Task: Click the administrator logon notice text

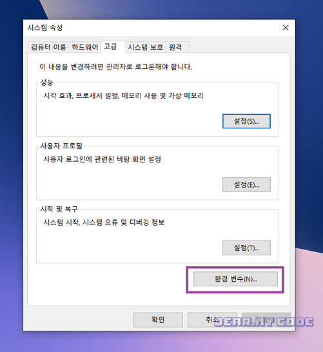Action: (115, 66)
